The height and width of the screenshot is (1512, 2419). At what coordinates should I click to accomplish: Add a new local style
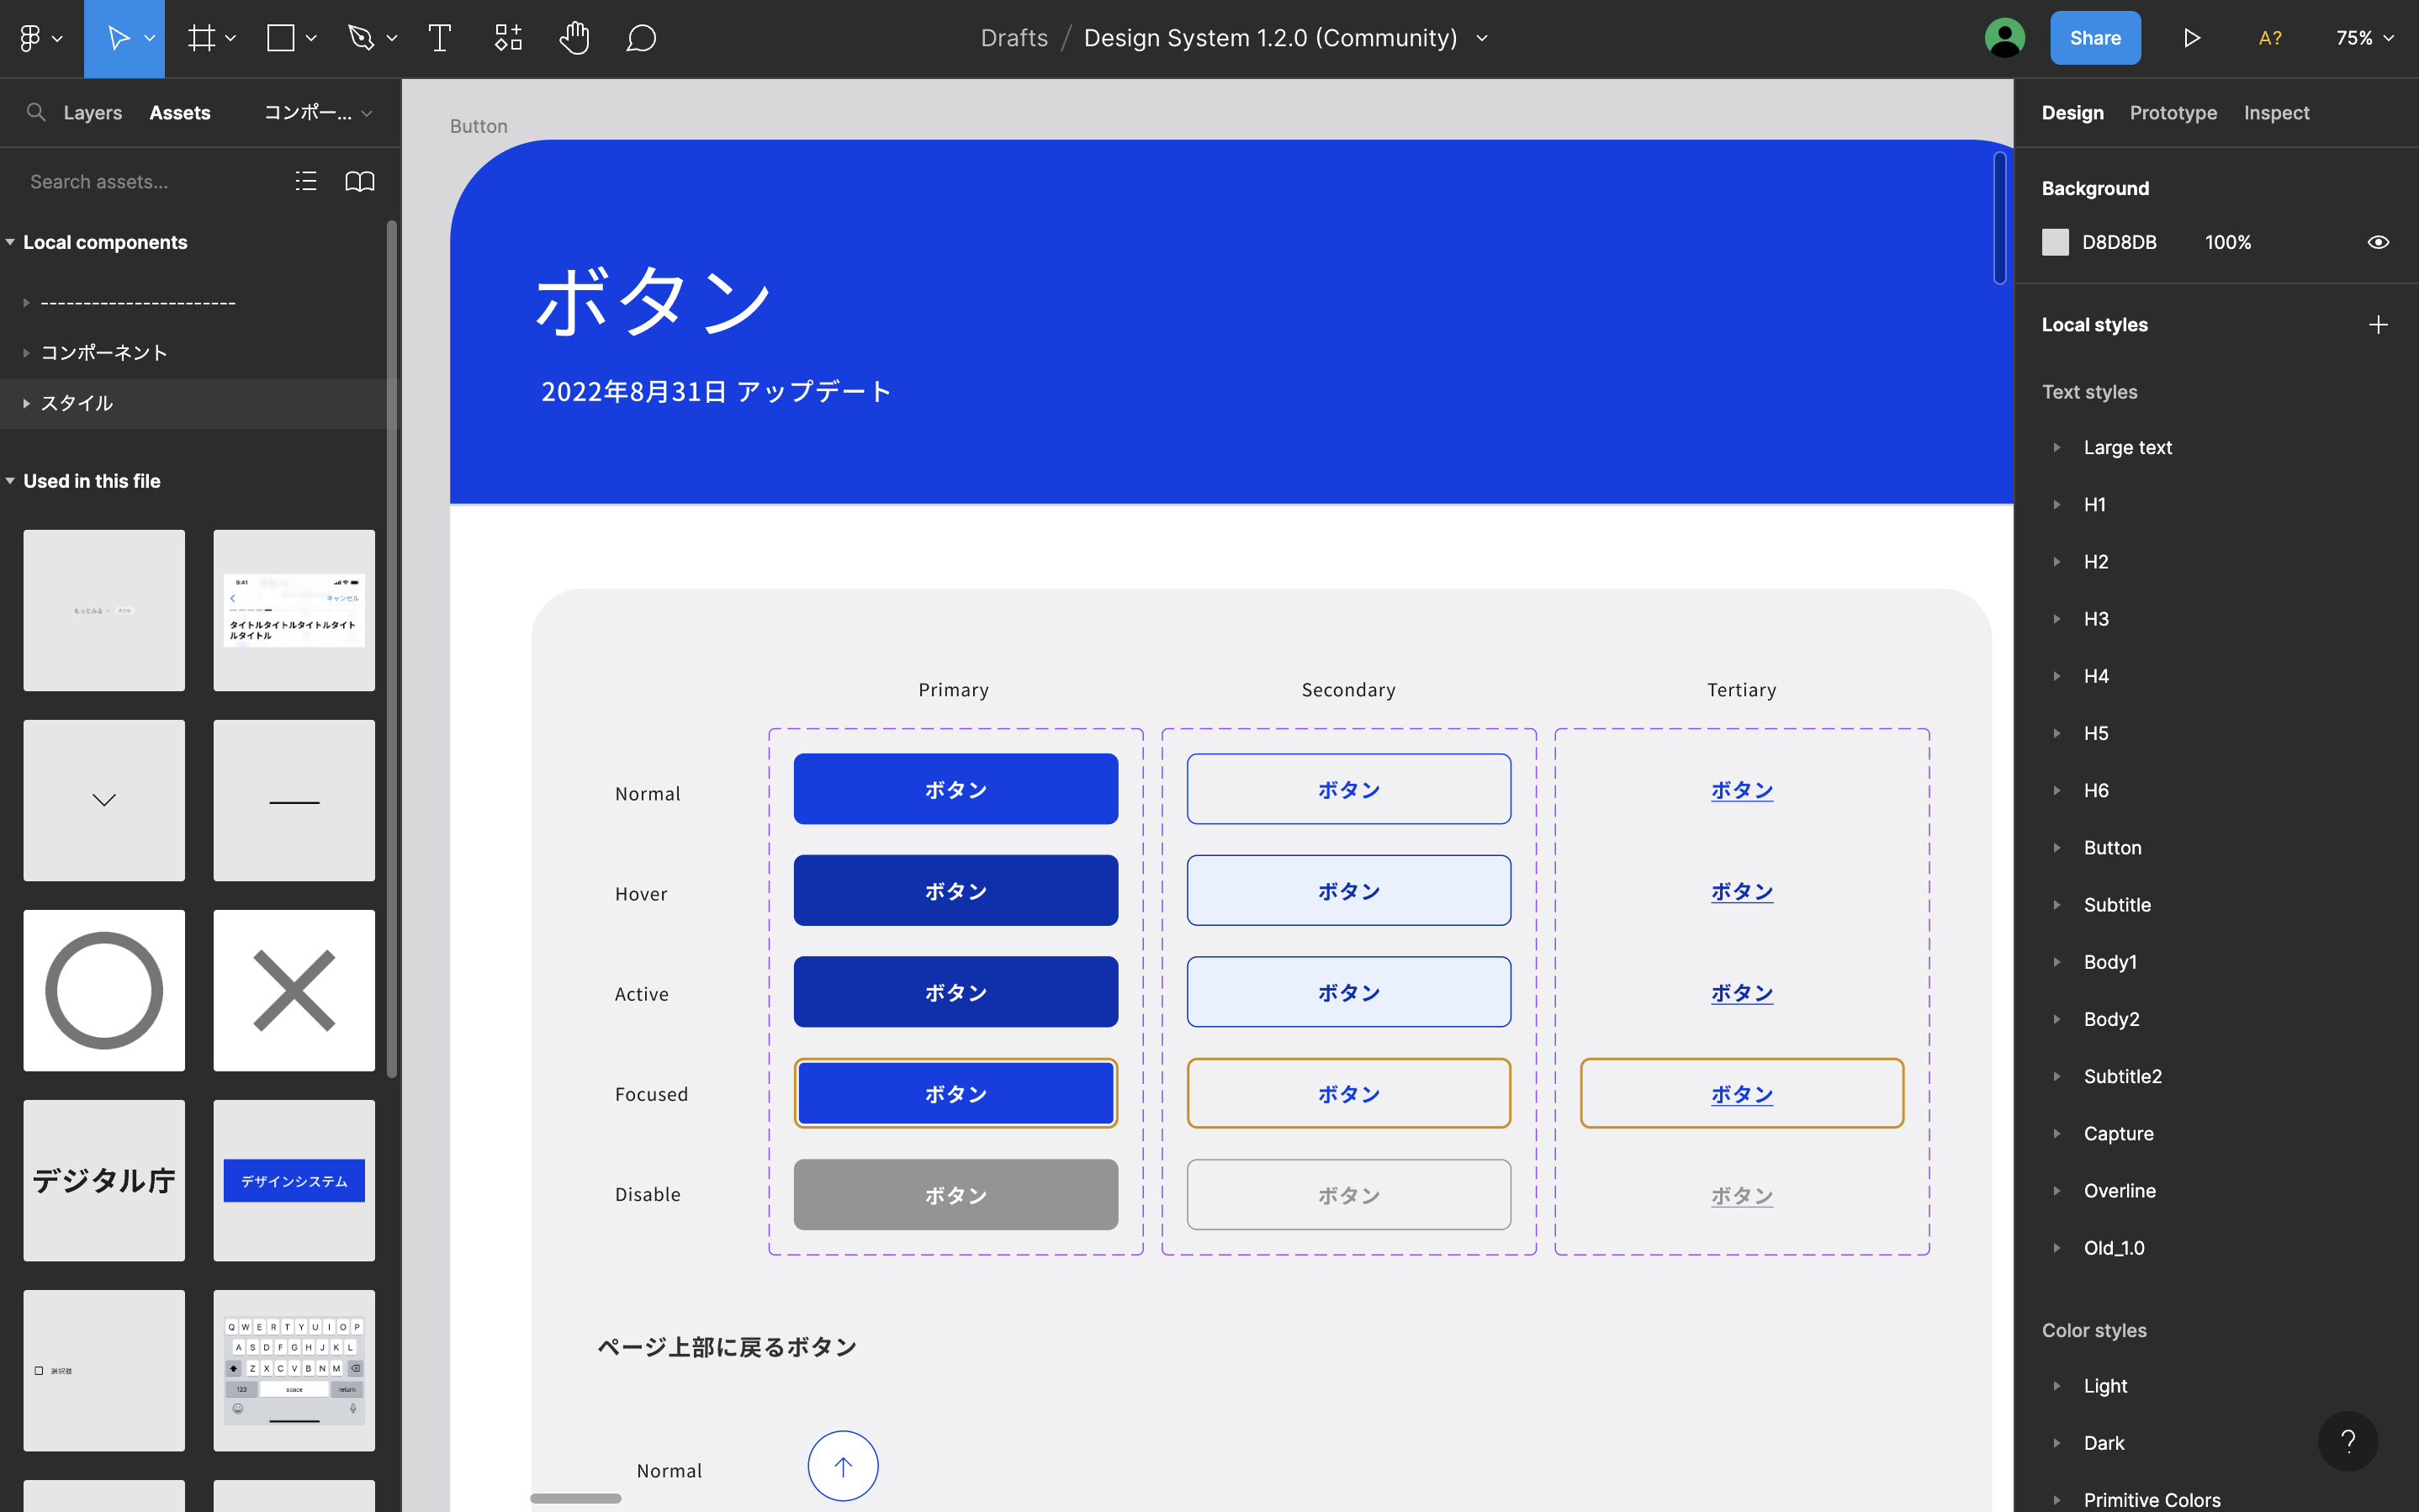[x=2378, y=325]
